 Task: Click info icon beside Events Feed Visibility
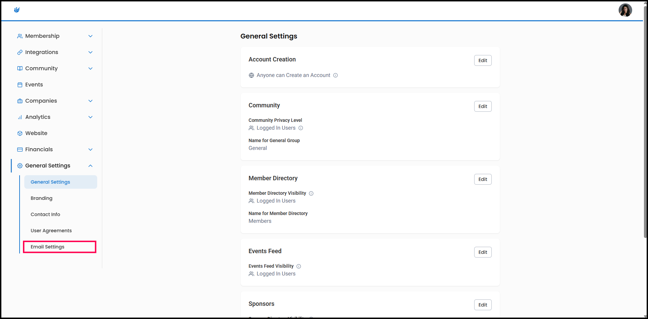tap(299, 266)
